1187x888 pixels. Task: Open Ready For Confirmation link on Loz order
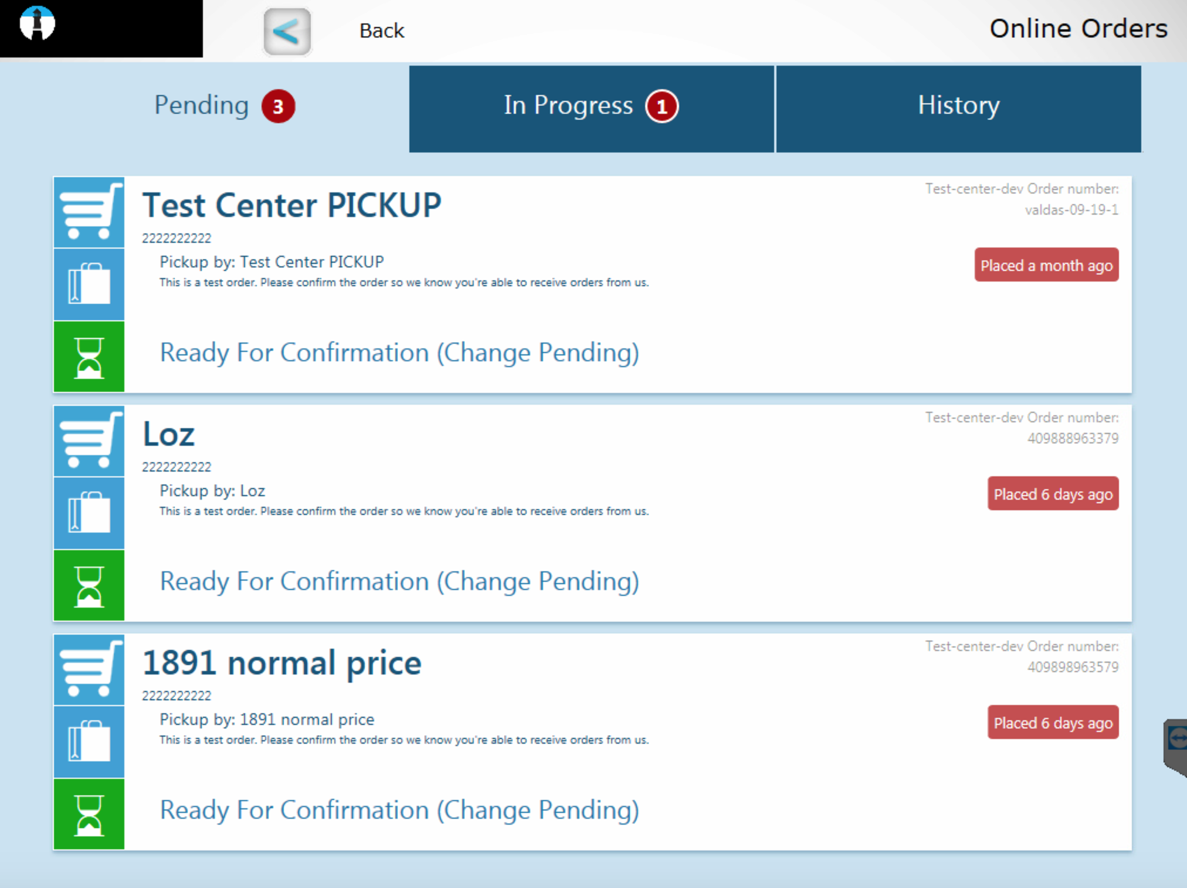(x=399, y=581)
